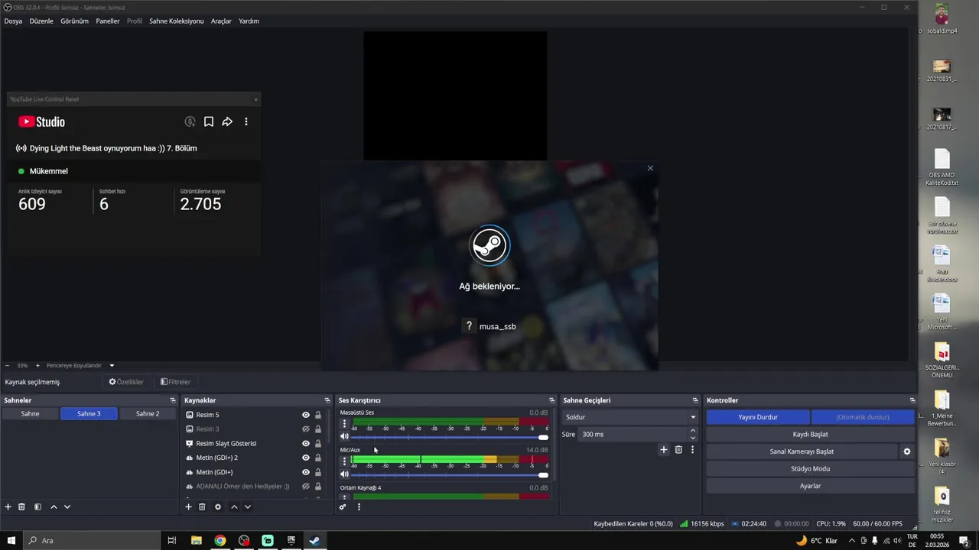Image resolution: width=979 pixels, height=550 pixels.
Task: Move the scene up with the Sahneler arrow
Action: point(54,506)
